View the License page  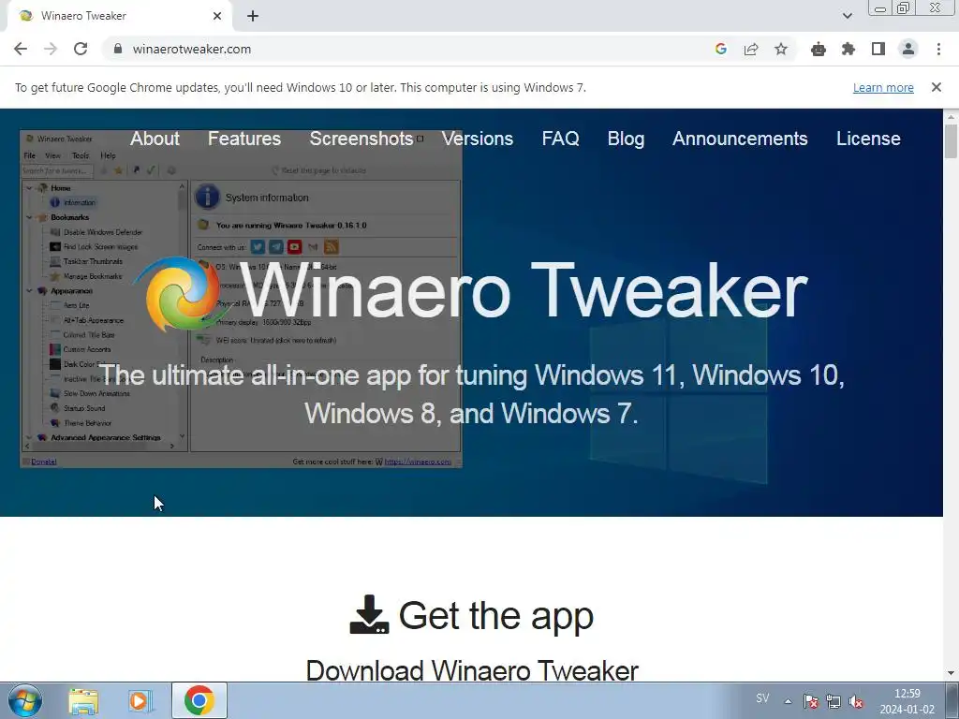[x=868, y=139]
